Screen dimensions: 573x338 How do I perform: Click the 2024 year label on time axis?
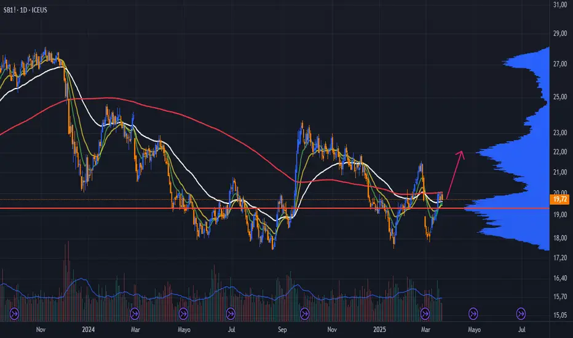[88, 329]
